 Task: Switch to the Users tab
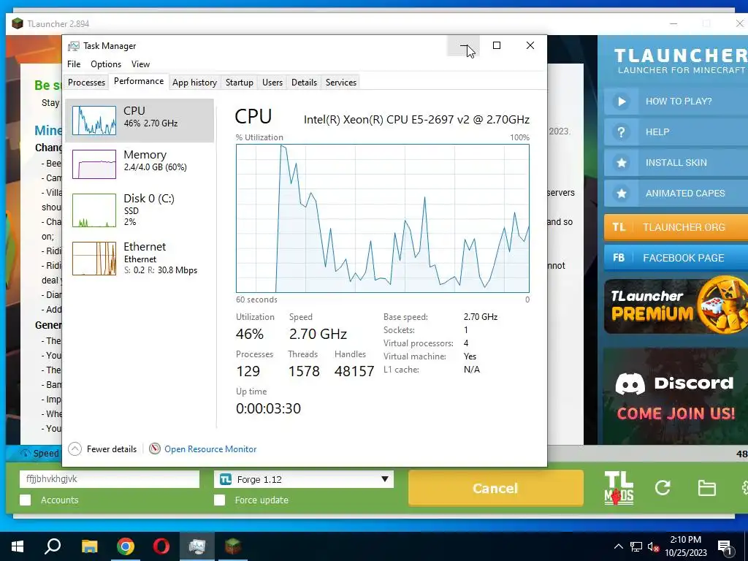pyautogui.click(x=272, y=83)
